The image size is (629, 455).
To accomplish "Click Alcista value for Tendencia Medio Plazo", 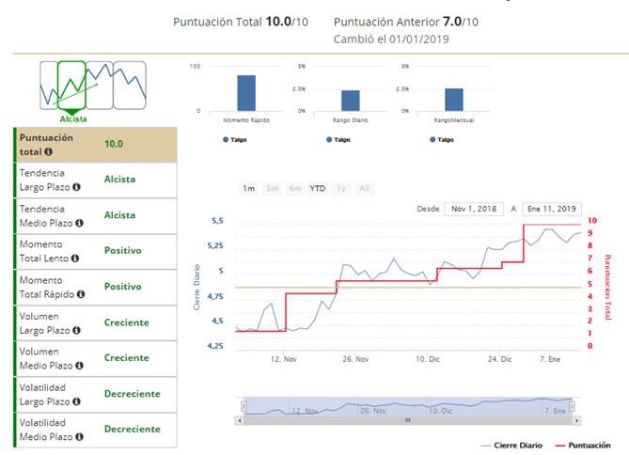I will [120, 215].
